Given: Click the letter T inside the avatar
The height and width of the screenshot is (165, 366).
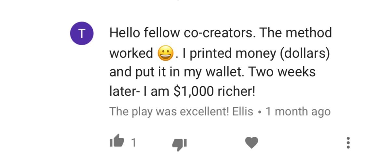Looking at the screenshot, I should click(82, 34).
